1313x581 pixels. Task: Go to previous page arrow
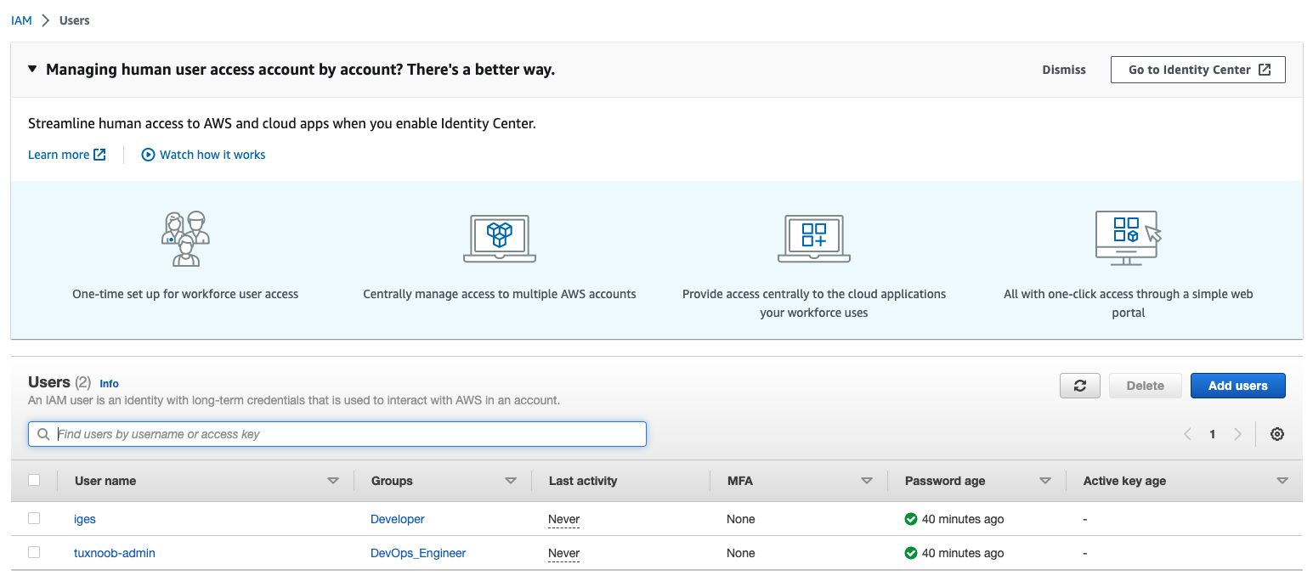click(x=1187, y=434)
